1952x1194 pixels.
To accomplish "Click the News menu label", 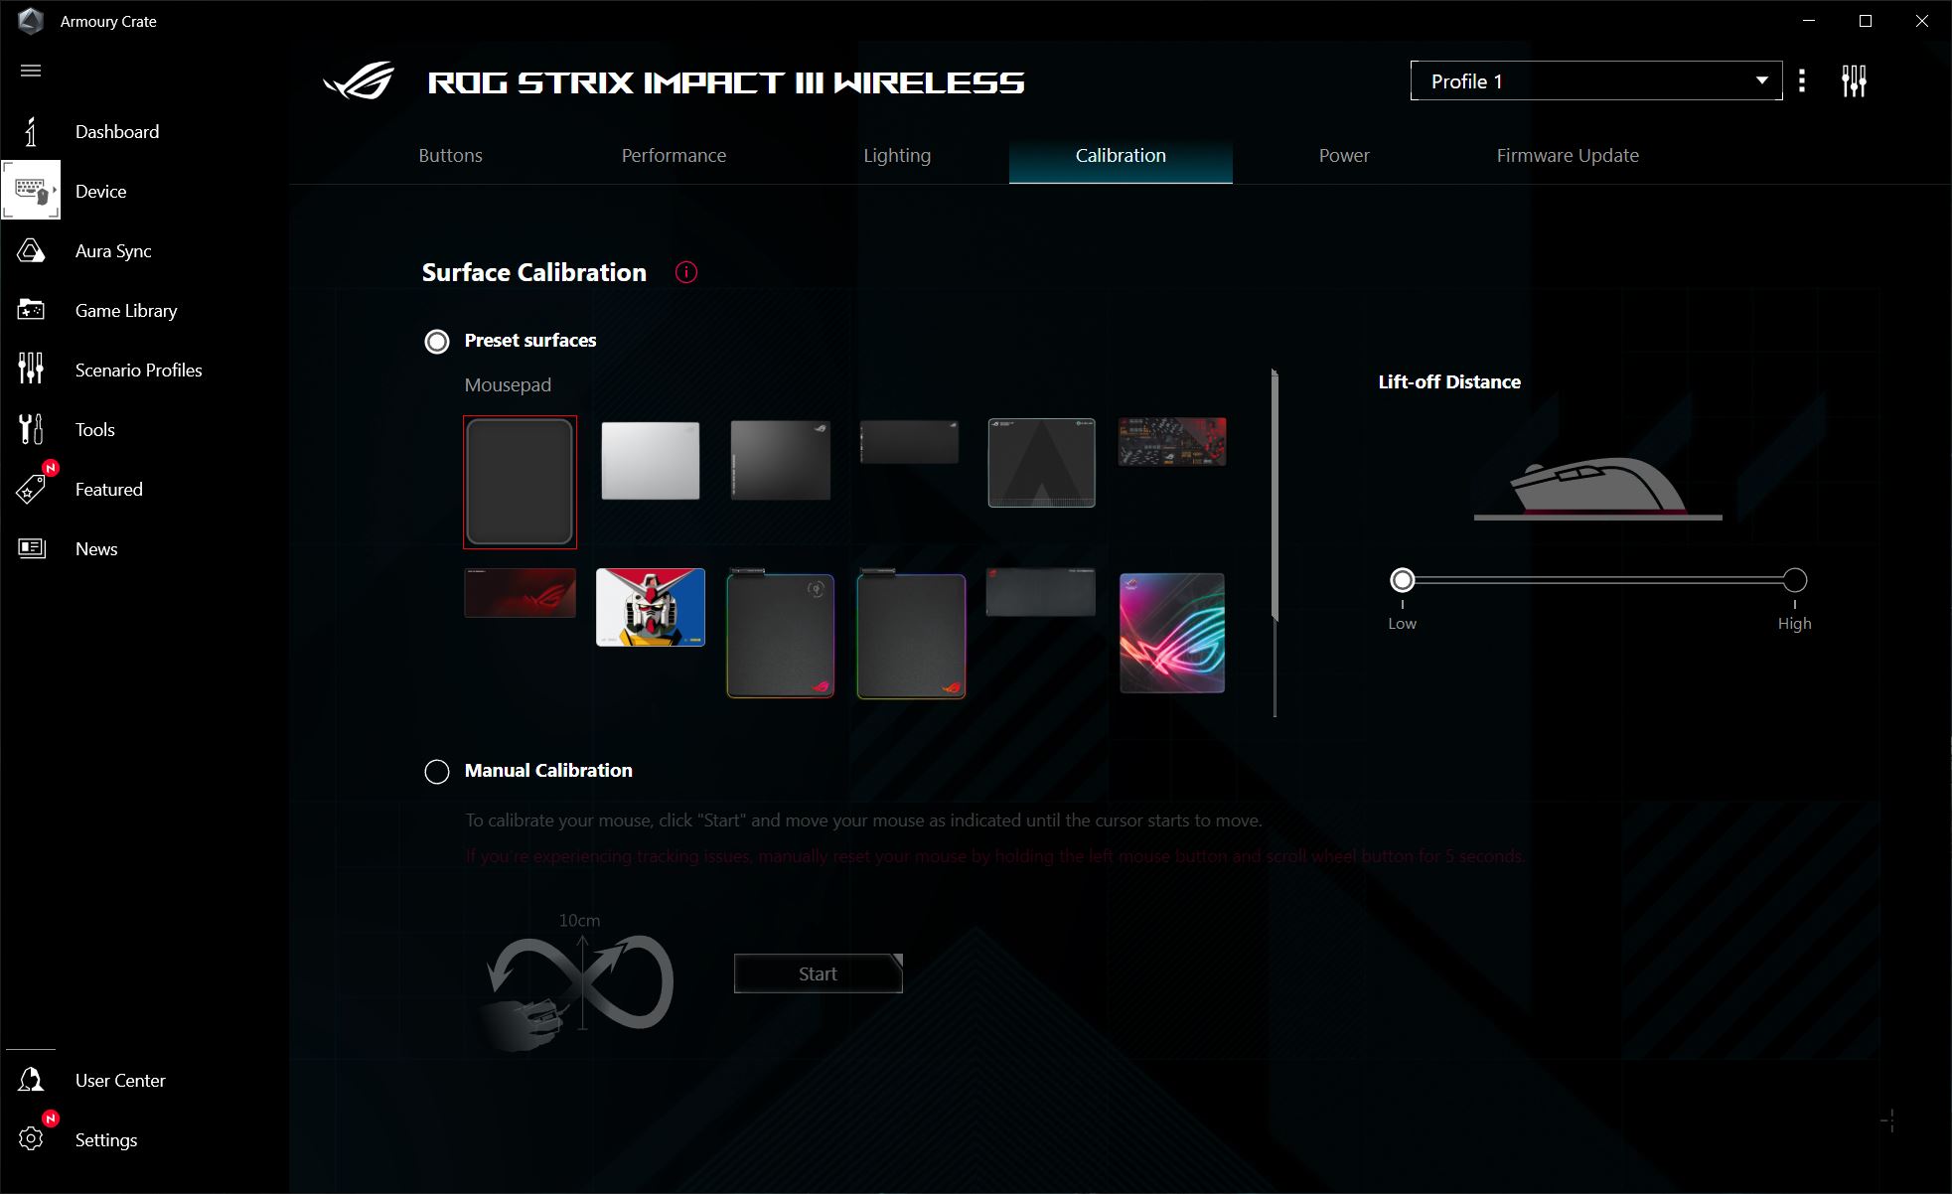I will point(96,549).
